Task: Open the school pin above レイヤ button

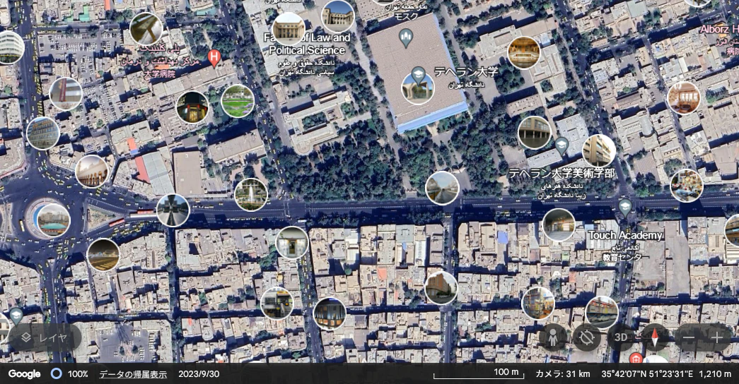Action: 16,316
